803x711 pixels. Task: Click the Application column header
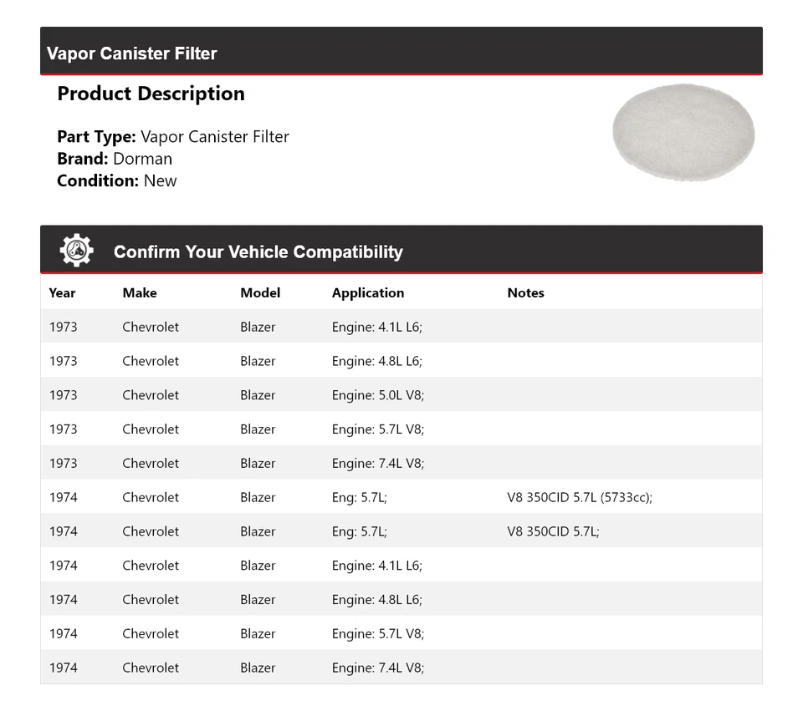(x=368, y=292)
